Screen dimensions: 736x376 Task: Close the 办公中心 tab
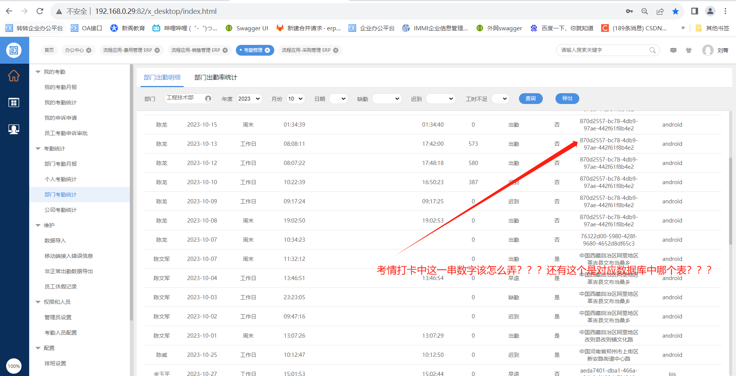click(x=89, y=50)
